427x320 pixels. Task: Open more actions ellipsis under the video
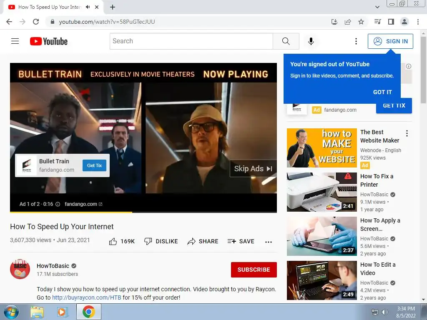tap(269, 242)
